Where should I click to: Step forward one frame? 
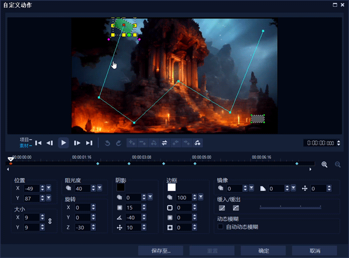(77, 143)
